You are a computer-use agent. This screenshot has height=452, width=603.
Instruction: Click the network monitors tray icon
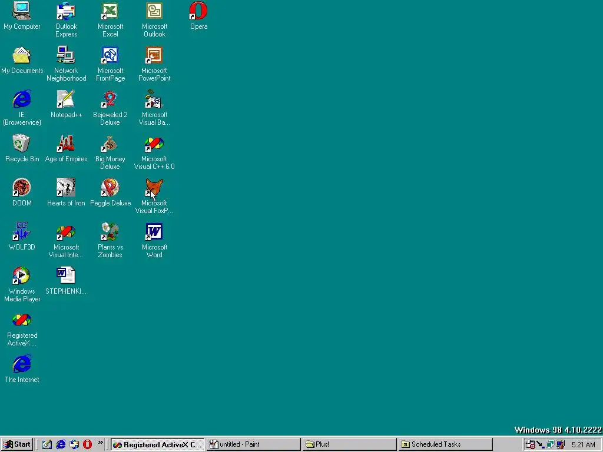pos(551,444)
